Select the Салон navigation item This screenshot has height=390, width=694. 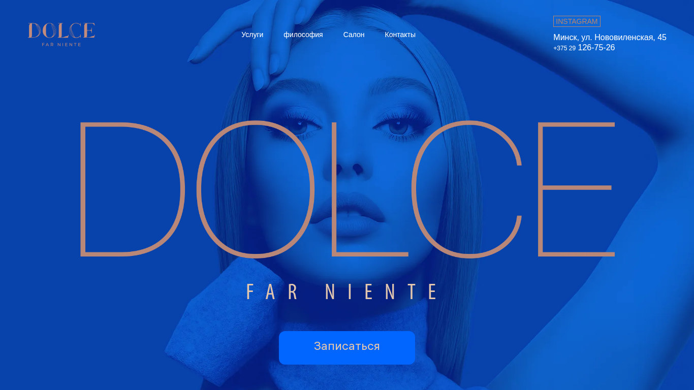click(354, 35)
